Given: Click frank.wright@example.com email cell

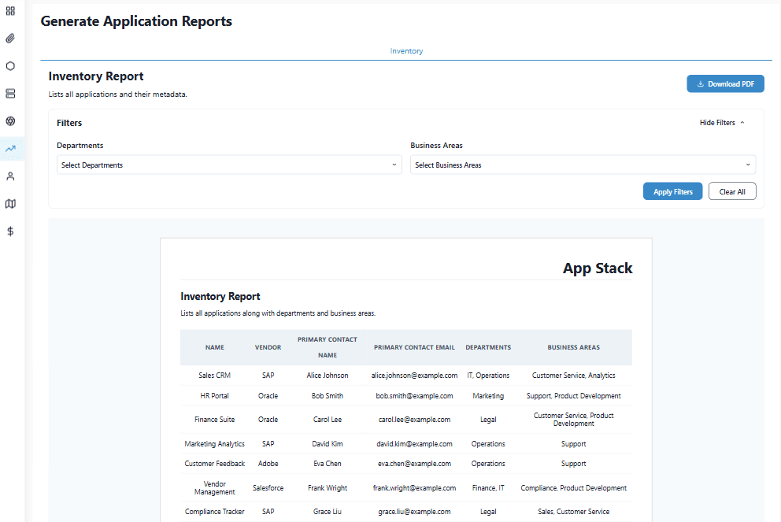Looking at the screenshot, I should pyautogui.click(x=414, y=488).
